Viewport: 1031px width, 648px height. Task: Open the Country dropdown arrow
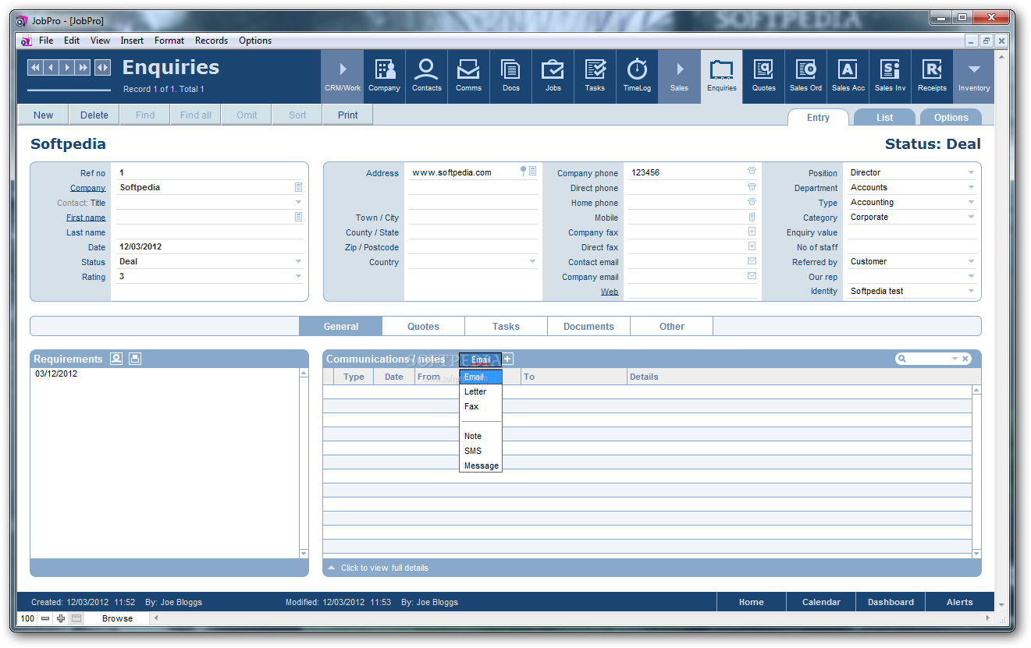pos(533,261)
